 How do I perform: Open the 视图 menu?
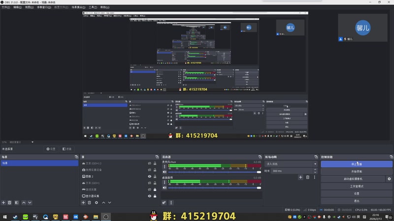click(29, 7)
